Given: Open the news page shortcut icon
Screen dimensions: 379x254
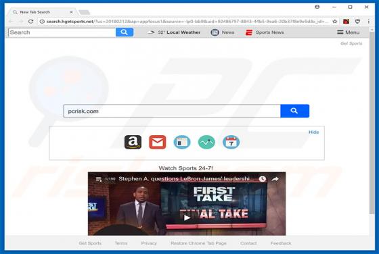Looking at the screenshot, I should pyautogui.click(x=182, y=142).
